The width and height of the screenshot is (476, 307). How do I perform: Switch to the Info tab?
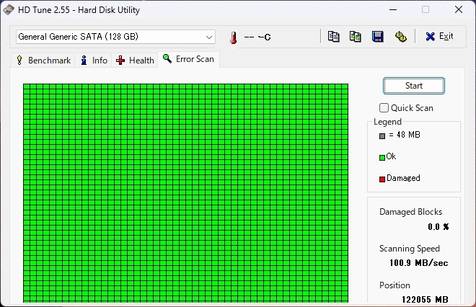coord(94,61)
